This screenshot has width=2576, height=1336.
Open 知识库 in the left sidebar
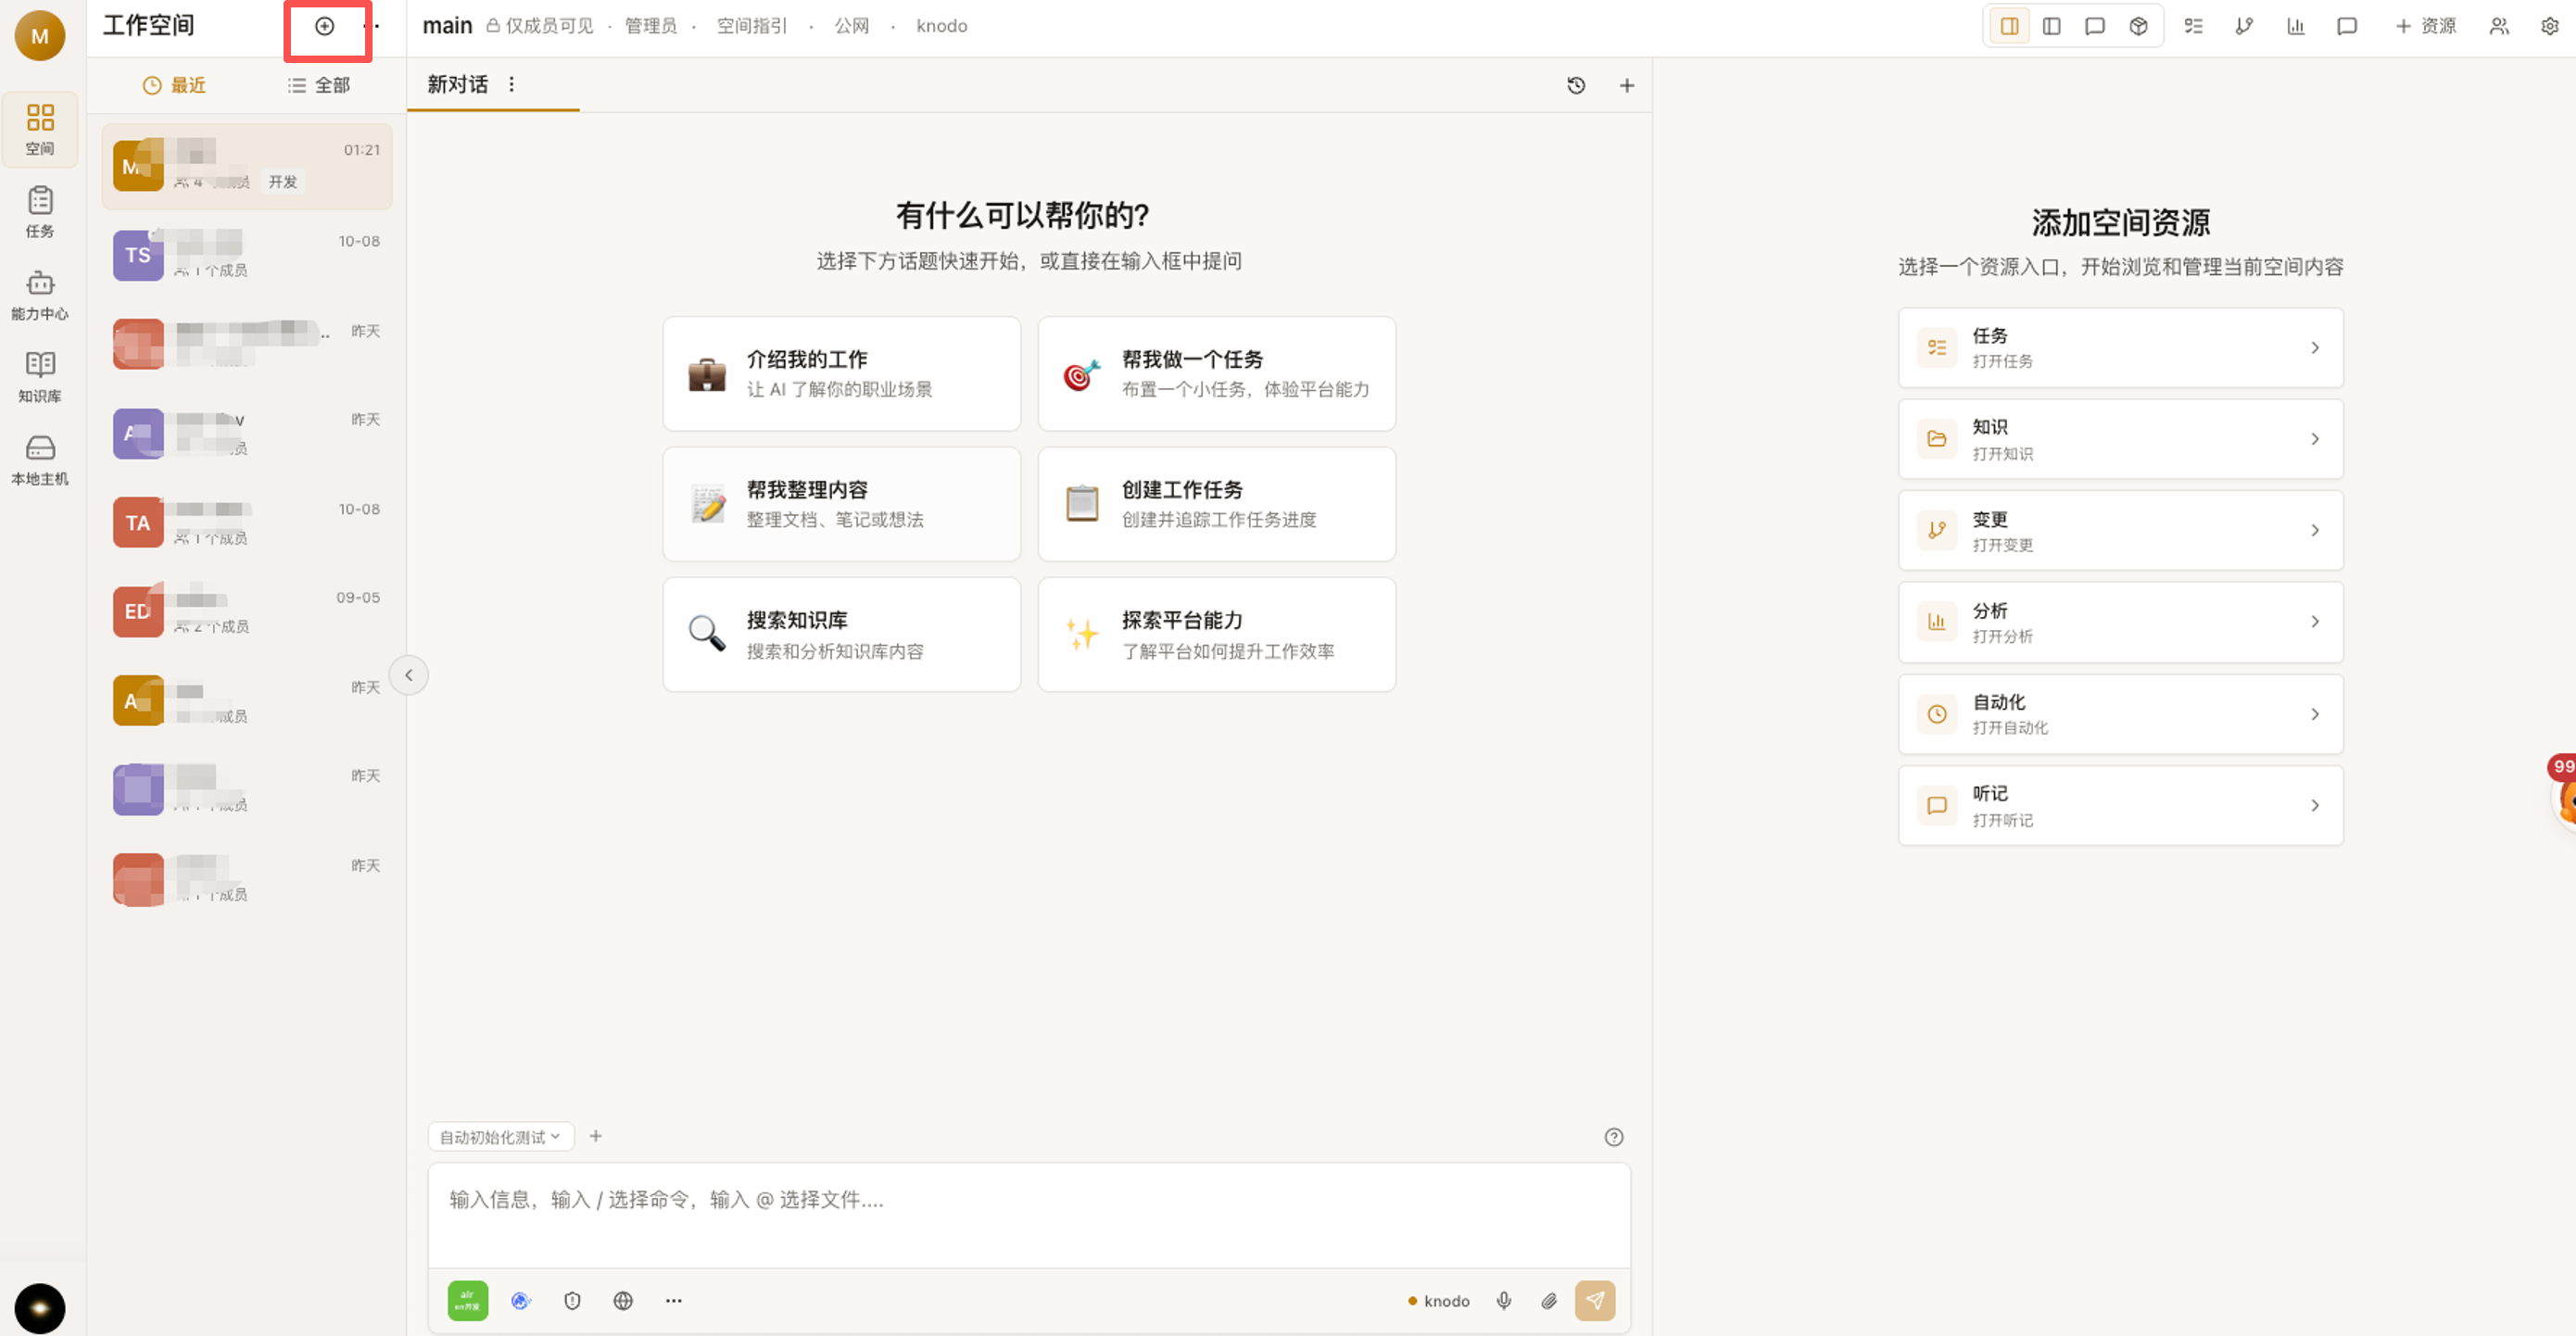[40, 377]
